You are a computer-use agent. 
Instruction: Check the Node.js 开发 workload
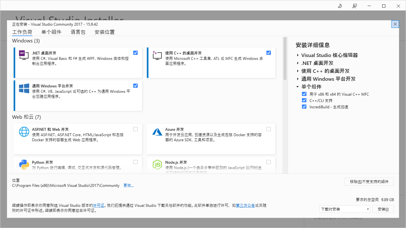(269, 162)
